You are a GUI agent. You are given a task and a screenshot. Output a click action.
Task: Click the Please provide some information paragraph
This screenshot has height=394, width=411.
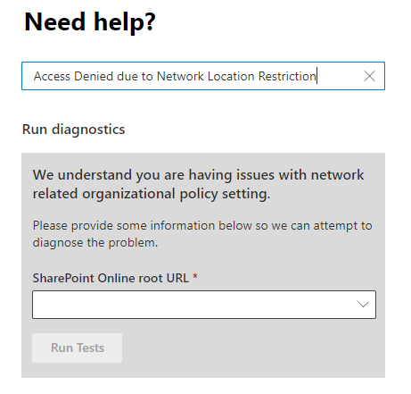click(202, 234)
